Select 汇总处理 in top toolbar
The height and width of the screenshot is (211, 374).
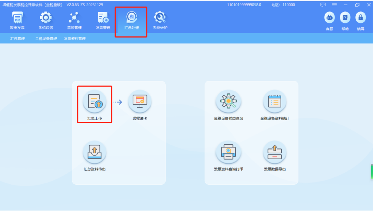(132, 20)
